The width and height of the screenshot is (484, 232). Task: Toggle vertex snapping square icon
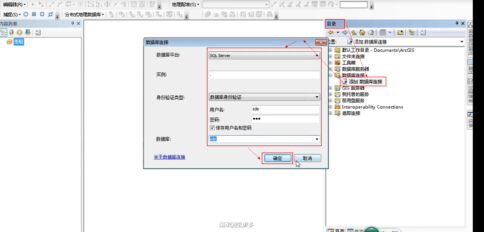[x=42, y=14]
